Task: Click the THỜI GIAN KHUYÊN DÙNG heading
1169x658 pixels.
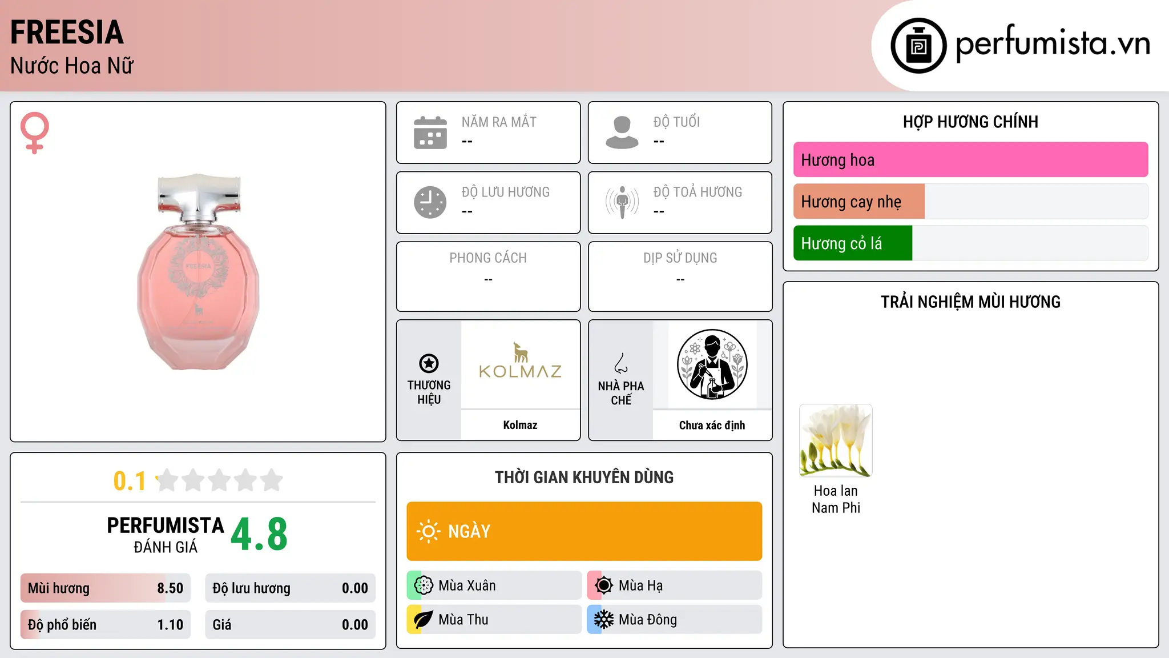Action: coord(584,477)
